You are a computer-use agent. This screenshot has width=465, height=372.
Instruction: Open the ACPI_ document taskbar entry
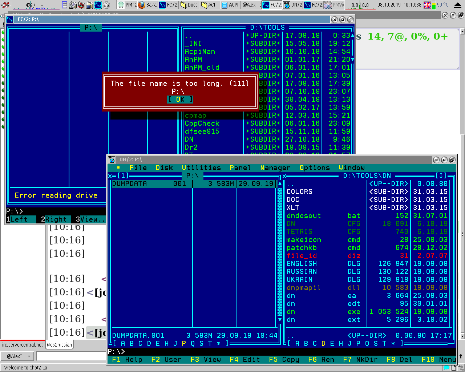pyautogui.click(x=231, y=5)
